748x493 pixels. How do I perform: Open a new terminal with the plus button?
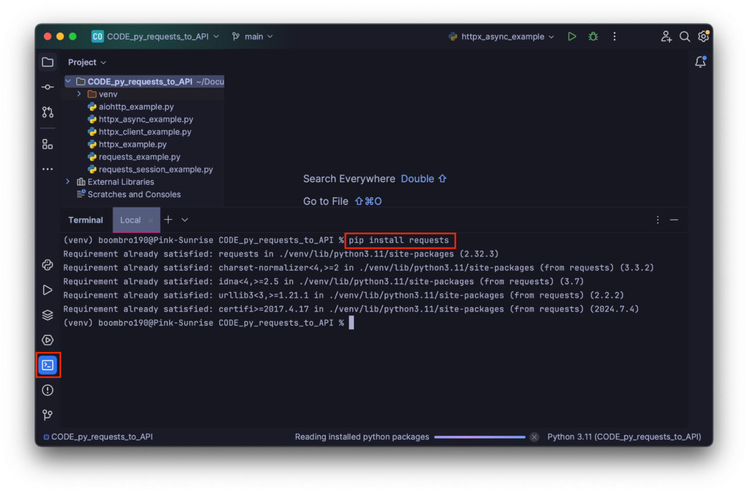coord(168,219)
